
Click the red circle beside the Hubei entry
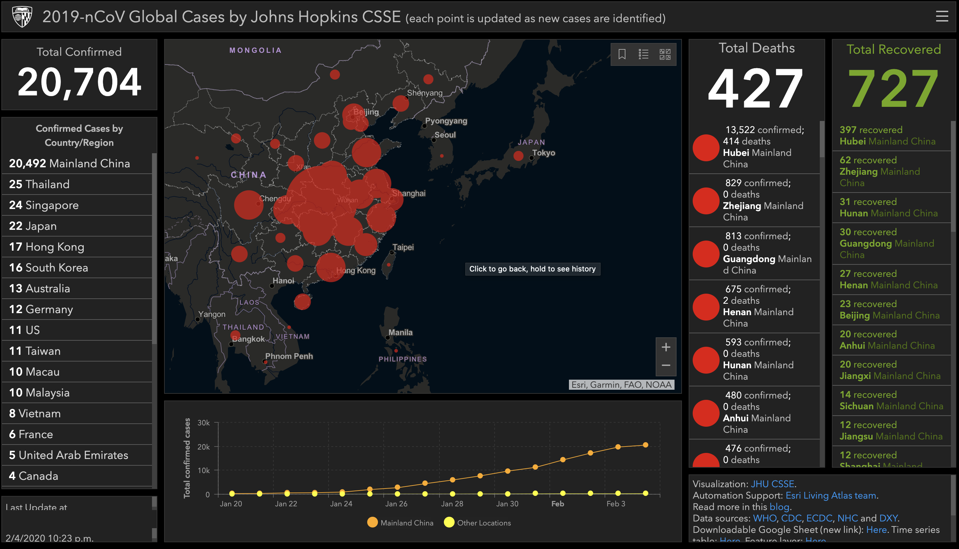[x=706, y=147]
